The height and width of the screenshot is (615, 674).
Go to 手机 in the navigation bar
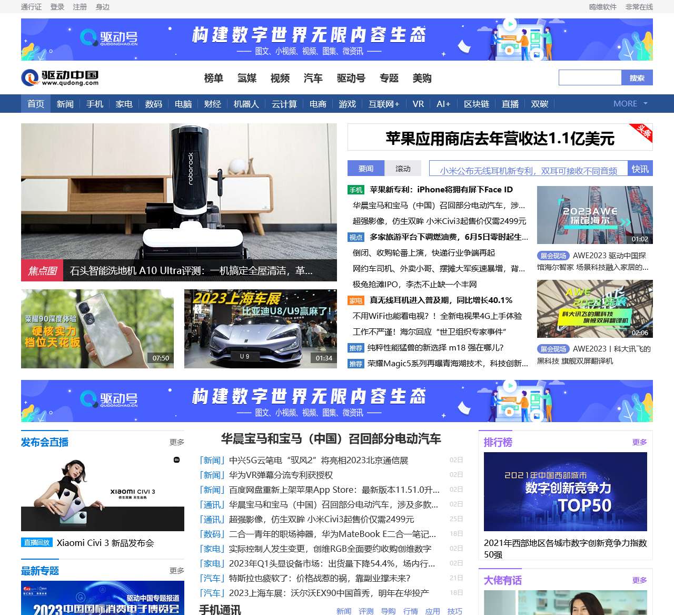tap(95, 104)
